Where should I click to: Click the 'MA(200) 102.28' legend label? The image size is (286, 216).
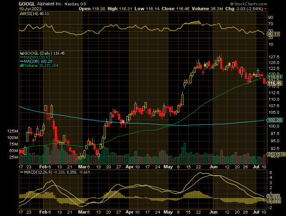click(x=38, y=62)
